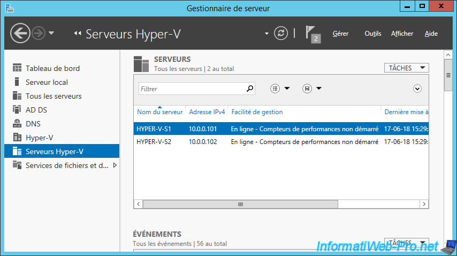Open Services de fichiers et d...
The height and width of the screenshot is (256, 457).
click(62, 165)
